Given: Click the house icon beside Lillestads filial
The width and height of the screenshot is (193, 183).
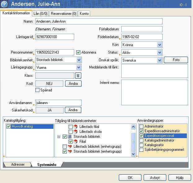Looking at the screenshot, I should click(75, 127).
